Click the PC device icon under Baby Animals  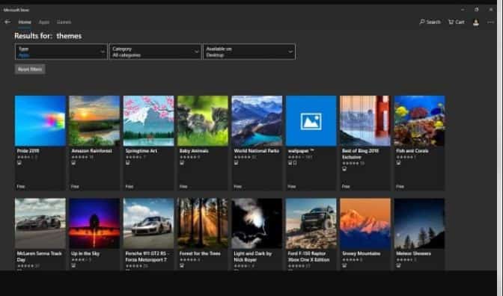tap(182, 163)
